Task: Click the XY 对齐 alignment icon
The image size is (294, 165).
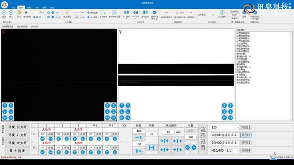Action: coord(127,12)
